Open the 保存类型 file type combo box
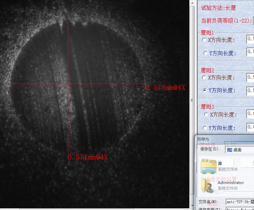This screenshot has width=254, height=210. pos(240,208)
